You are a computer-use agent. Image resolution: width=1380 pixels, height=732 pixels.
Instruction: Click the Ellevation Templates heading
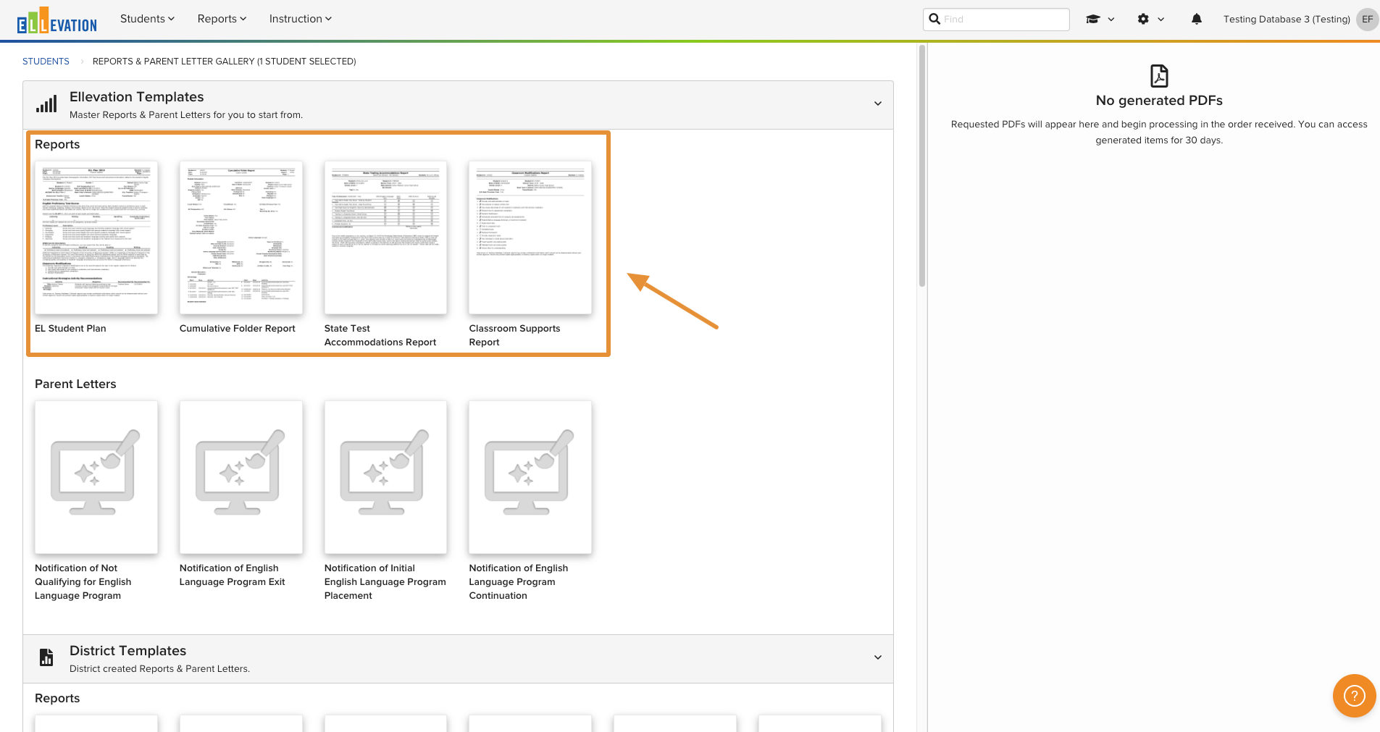click(137, 97)
